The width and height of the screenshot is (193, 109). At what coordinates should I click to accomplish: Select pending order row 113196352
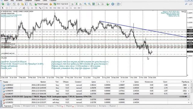[x=96, y=102]
